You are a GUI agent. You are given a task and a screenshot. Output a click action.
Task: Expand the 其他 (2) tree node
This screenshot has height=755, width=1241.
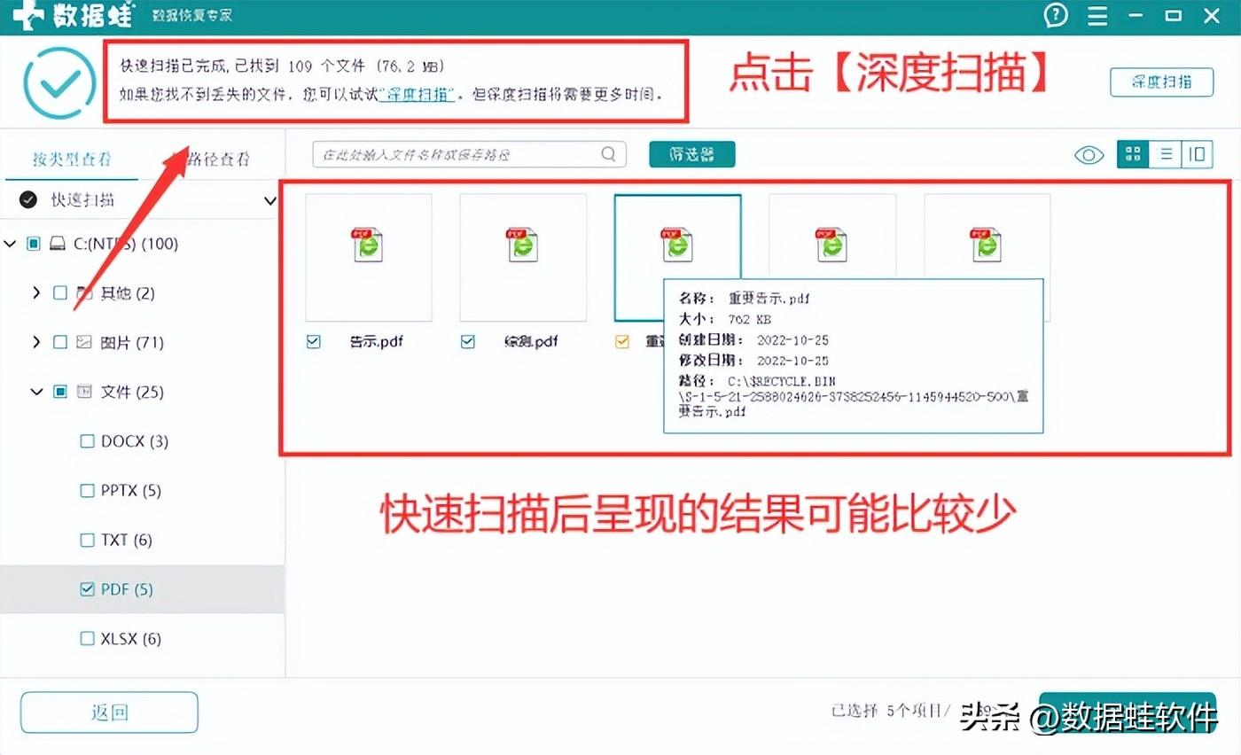click(36, 292)
